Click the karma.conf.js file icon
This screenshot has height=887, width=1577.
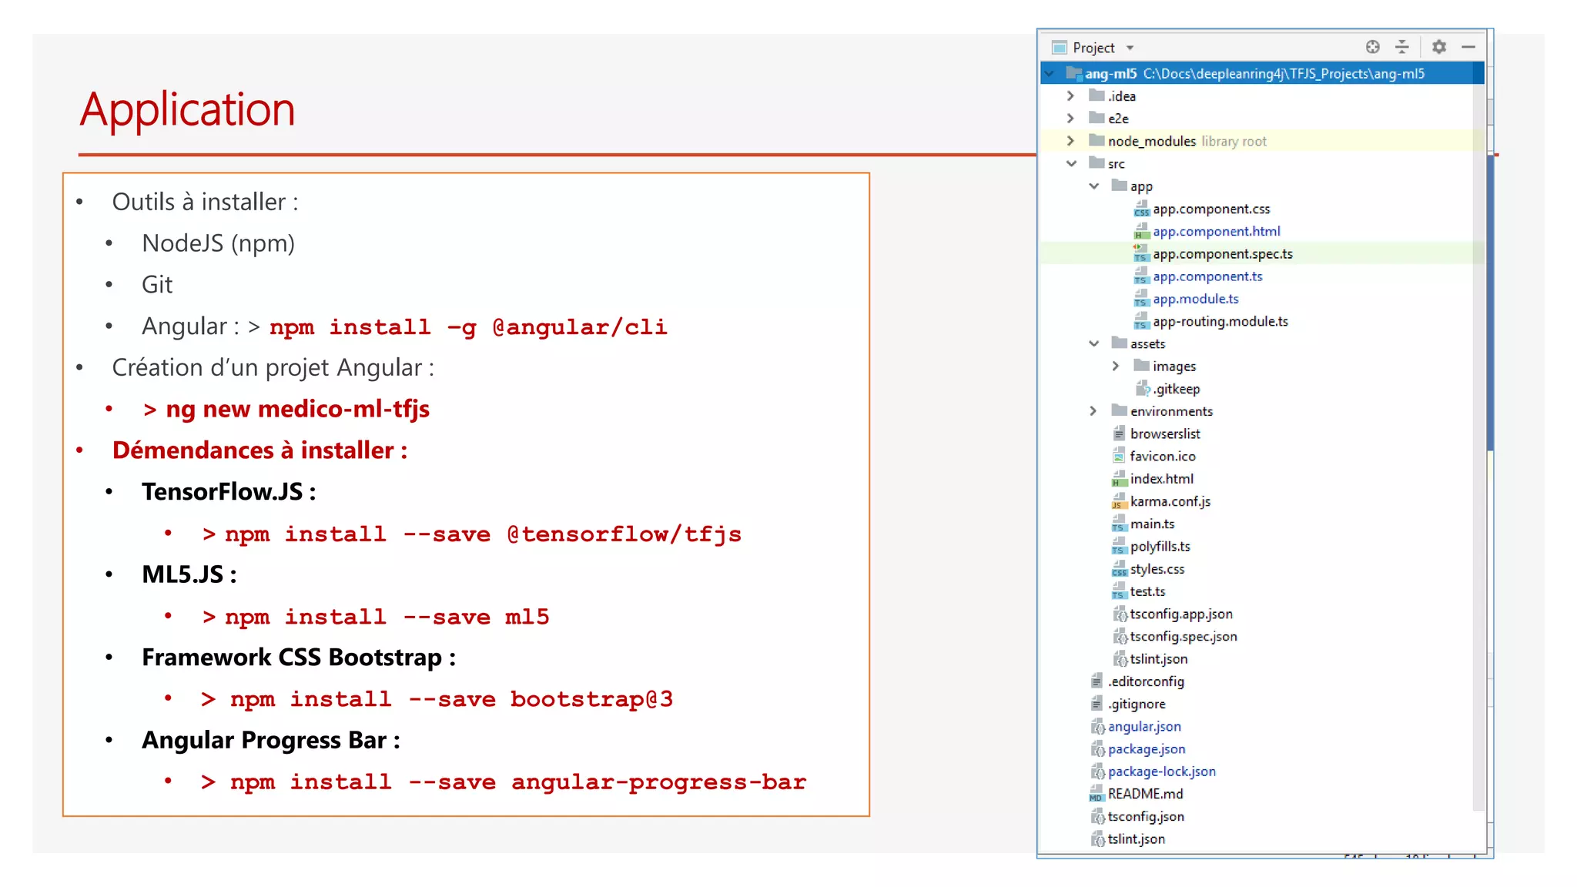[1119, 501]
